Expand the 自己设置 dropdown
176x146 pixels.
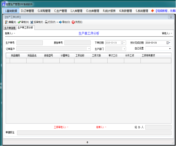click(x=169, y=49)
